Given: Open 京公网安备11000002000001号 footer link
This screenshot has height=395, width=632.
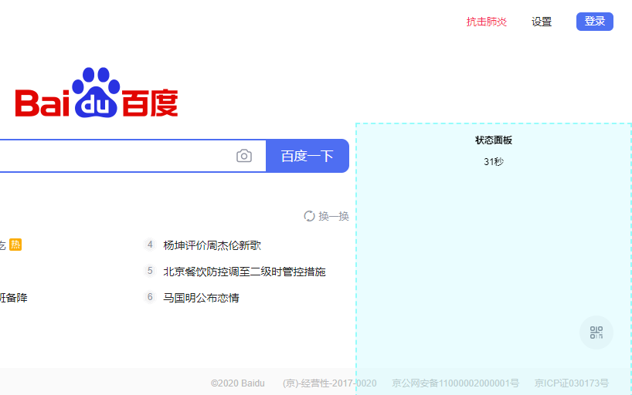Looking at the screenshot, I should 456,383.
